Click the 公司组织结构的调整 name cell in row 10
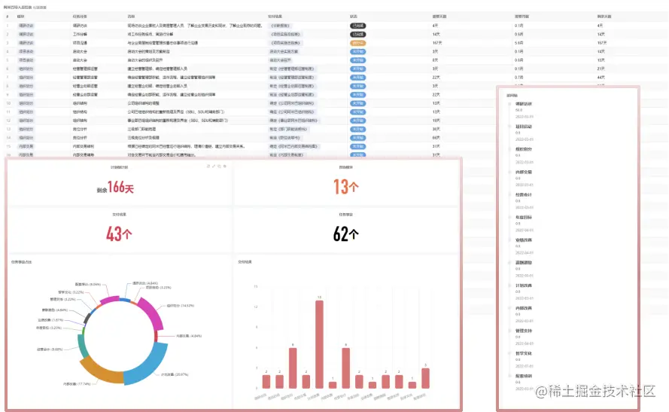This screenshot has width=669, height=412. coord(143,103)
